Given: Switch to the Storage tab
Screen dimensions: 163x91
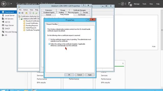Looking at the screenshot, I should (x=63, y=10).
